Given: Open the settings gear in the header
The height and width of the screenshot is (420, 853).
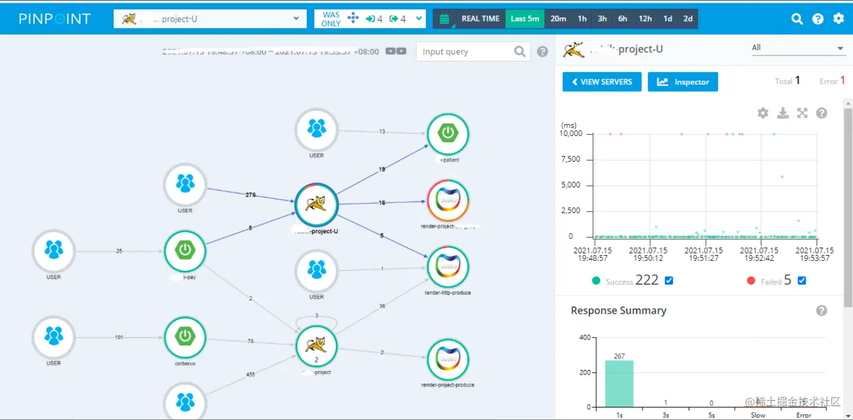Looking at the screenshot, I should [839, 18].
